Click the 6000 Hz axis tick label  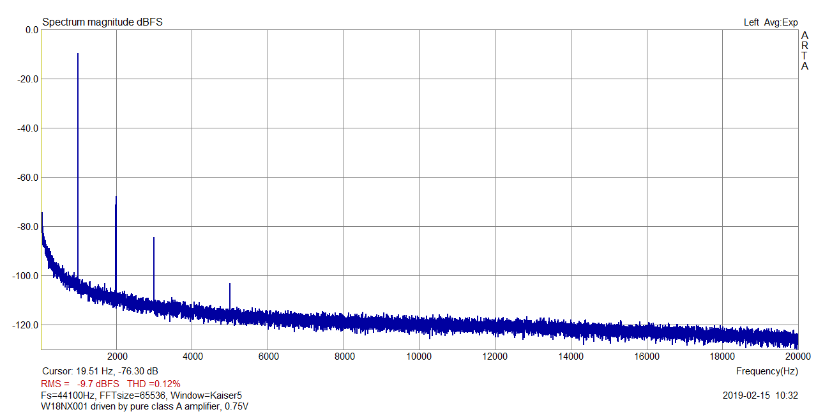[268, 356]
